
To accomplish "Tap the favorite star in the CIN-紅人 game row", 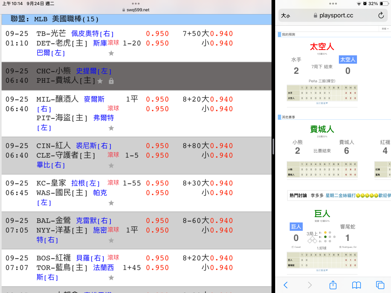I will pyautogui.click(x=111, y=165).
